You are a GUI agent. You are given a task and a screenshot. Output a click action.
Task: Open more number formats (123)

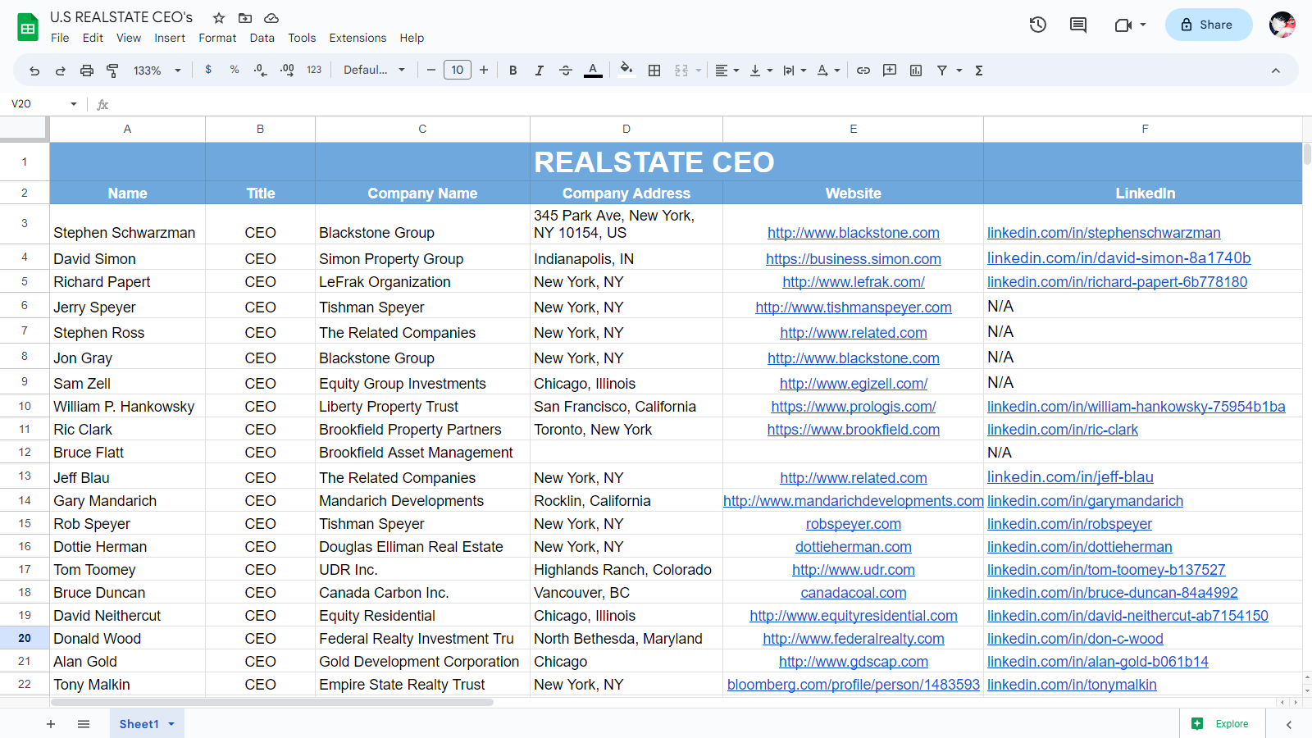click(x=314, y=70)
